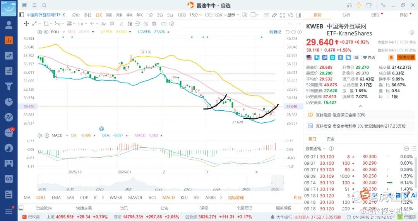Open 资金流向 bottom tab
This screenshot has width=418, height=221.
[x=44, y=208]
